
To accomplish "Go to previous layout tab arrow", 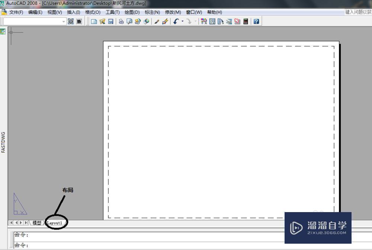I will click(16, 223).
